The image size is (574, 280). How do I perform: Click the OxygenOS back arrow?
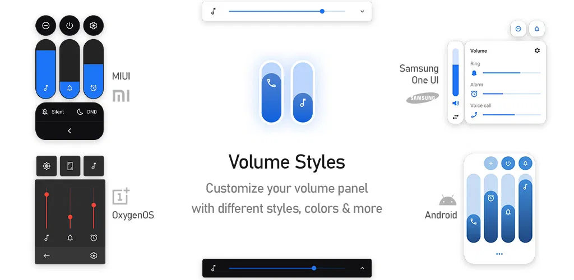pyautogui.click(x=47, y=256)
